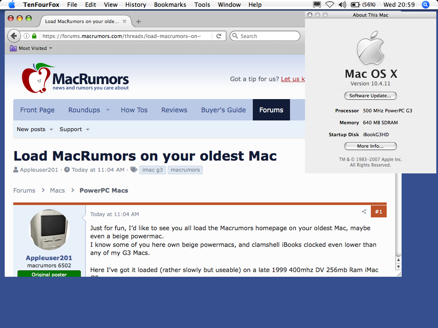438x328 pixels.
Task: Open the Help menu
Action: [255, 5]
